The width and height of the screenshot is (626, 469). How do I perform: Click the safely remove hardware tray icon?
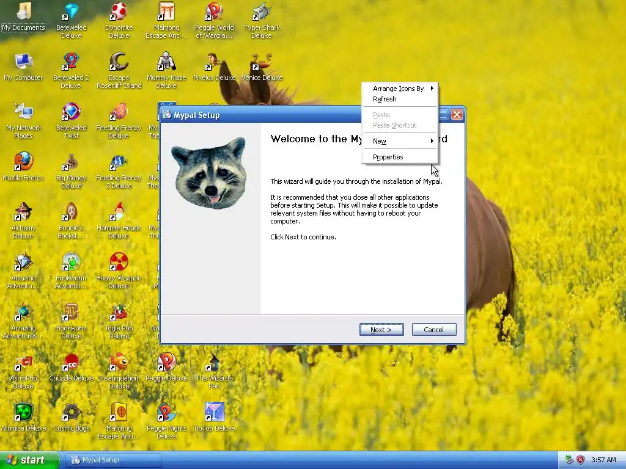pyautogui.click(x=569, y=460)
